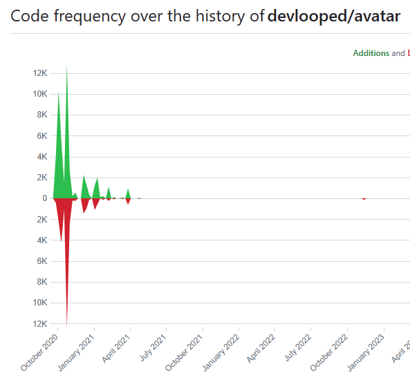
Task: Click the October 2022 x-axis label
Action: coord(329,352)
